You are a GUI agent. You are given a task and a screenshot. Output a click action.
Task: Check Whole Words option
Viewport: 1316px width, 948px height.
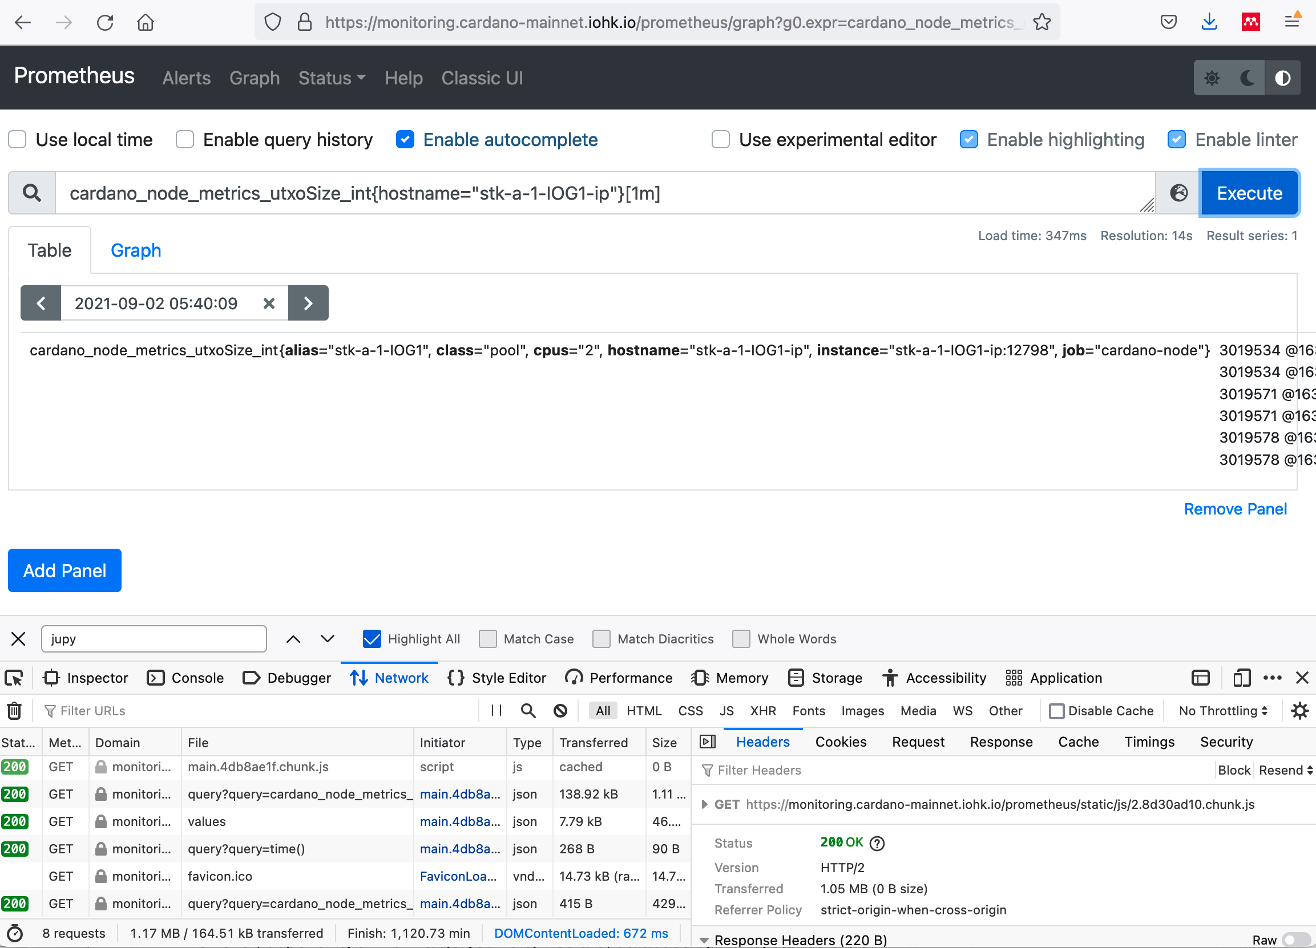click(x=741, y=638)
